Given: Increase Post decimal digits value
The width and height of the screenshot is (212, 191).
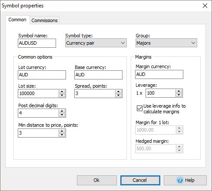Looking at the screenshot, I should click(62, 111).
